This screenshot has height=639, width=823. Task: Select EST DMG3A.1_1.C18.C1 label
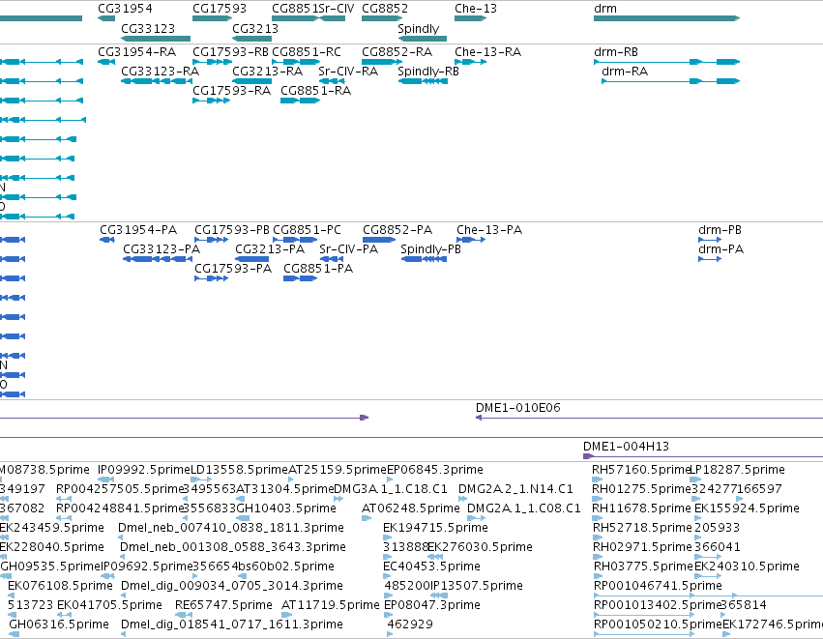tap(391, 489)
